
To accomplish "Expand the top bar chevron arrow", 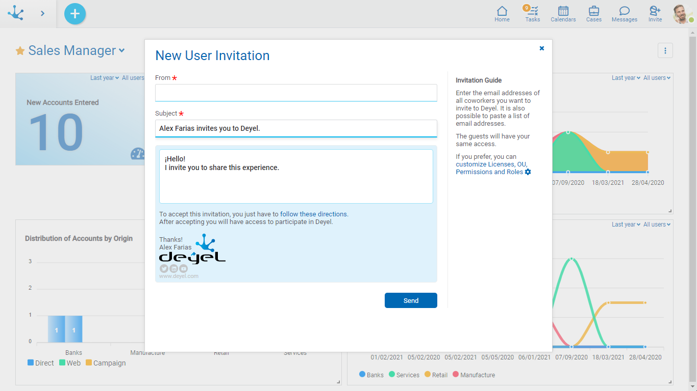I will (42, 13).
